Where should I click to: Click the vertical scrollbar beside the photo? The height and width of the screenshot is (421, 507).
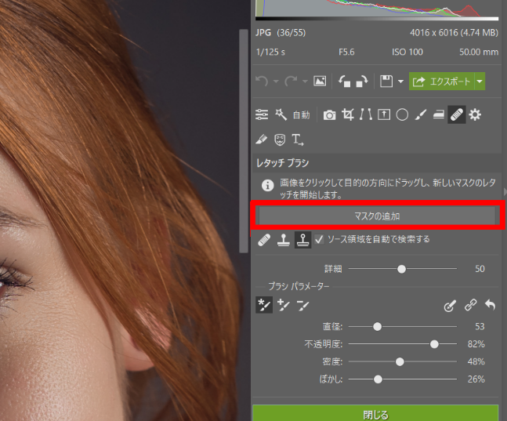(x=244, y=141)
